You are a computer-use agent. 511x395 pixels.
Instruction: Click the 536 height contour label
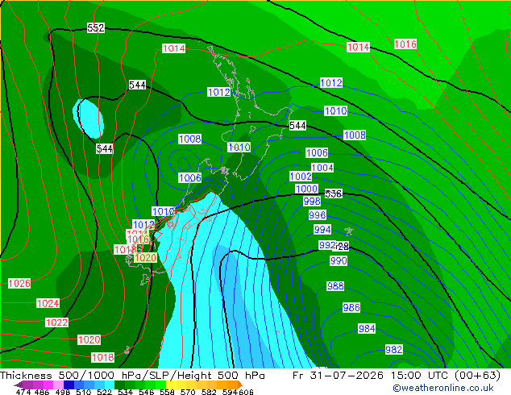pyautogui.click(x=334, y=194)
